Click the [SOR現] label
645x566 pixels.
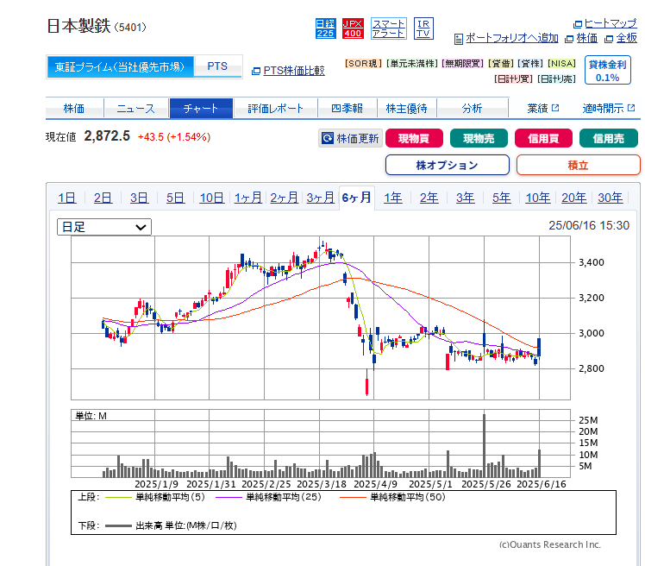click(x=363, y=63)
